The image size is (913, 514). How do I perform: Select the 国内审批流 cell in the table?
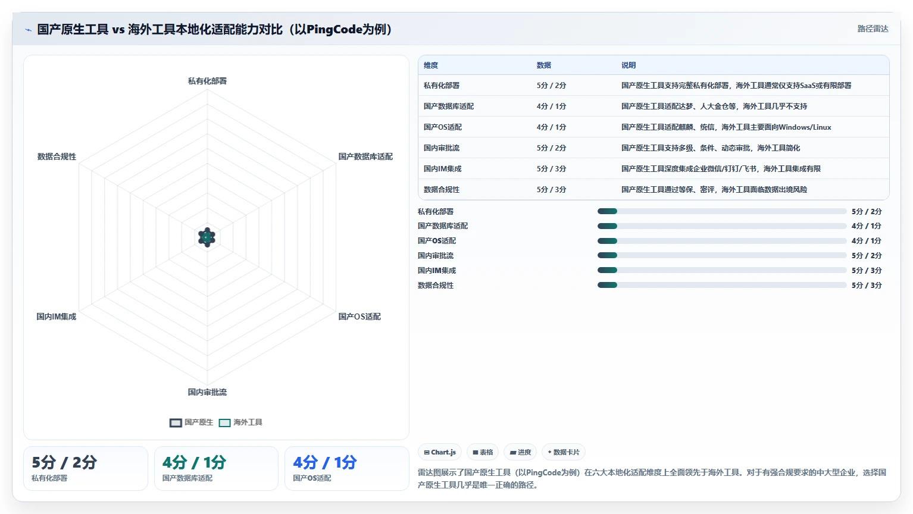tap(442, 148)
